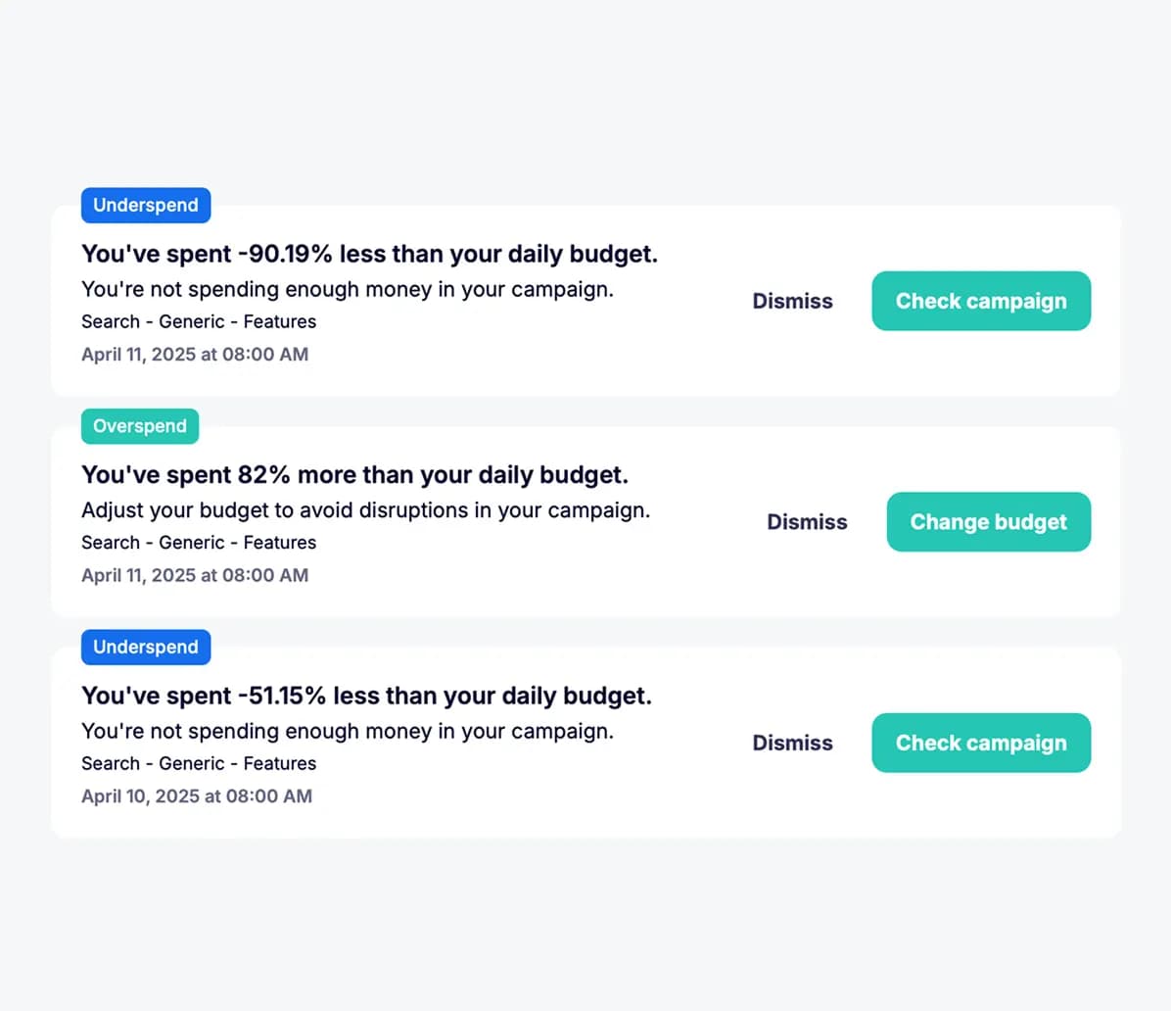The image size is (1171, 1011).
Task: Click Check campaign on the first alert
Action: click(x=980, y=301)
